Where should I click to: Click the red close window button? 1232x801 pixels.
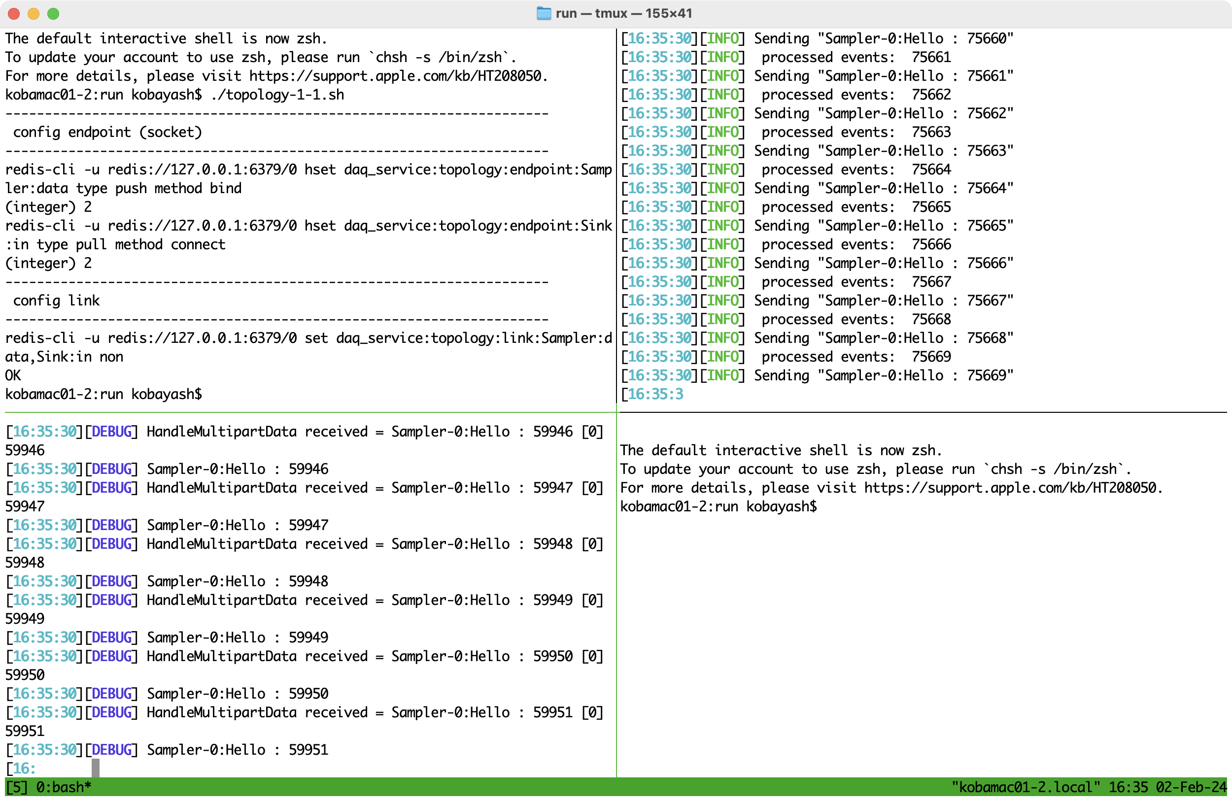(14, 13)
